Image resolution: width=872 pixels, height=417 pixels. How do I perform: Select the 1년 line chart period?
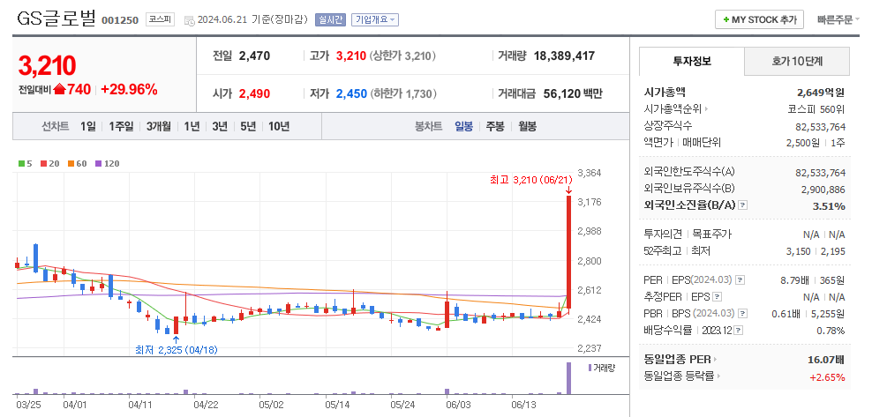click(192, 127)
